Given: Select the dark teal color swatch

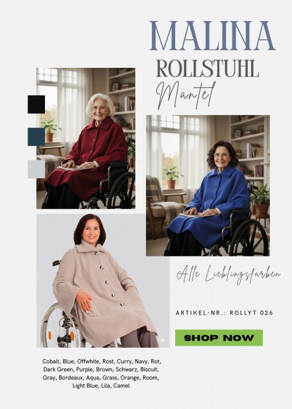Looking at the screenshot, I should (x=36, y=137).
